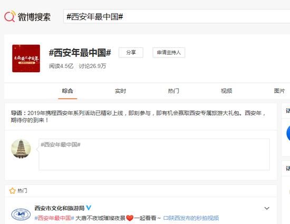This screenshot has height=224, width=290.
Task: Expand the post options chevron
Action: click(x=267, y=208)
